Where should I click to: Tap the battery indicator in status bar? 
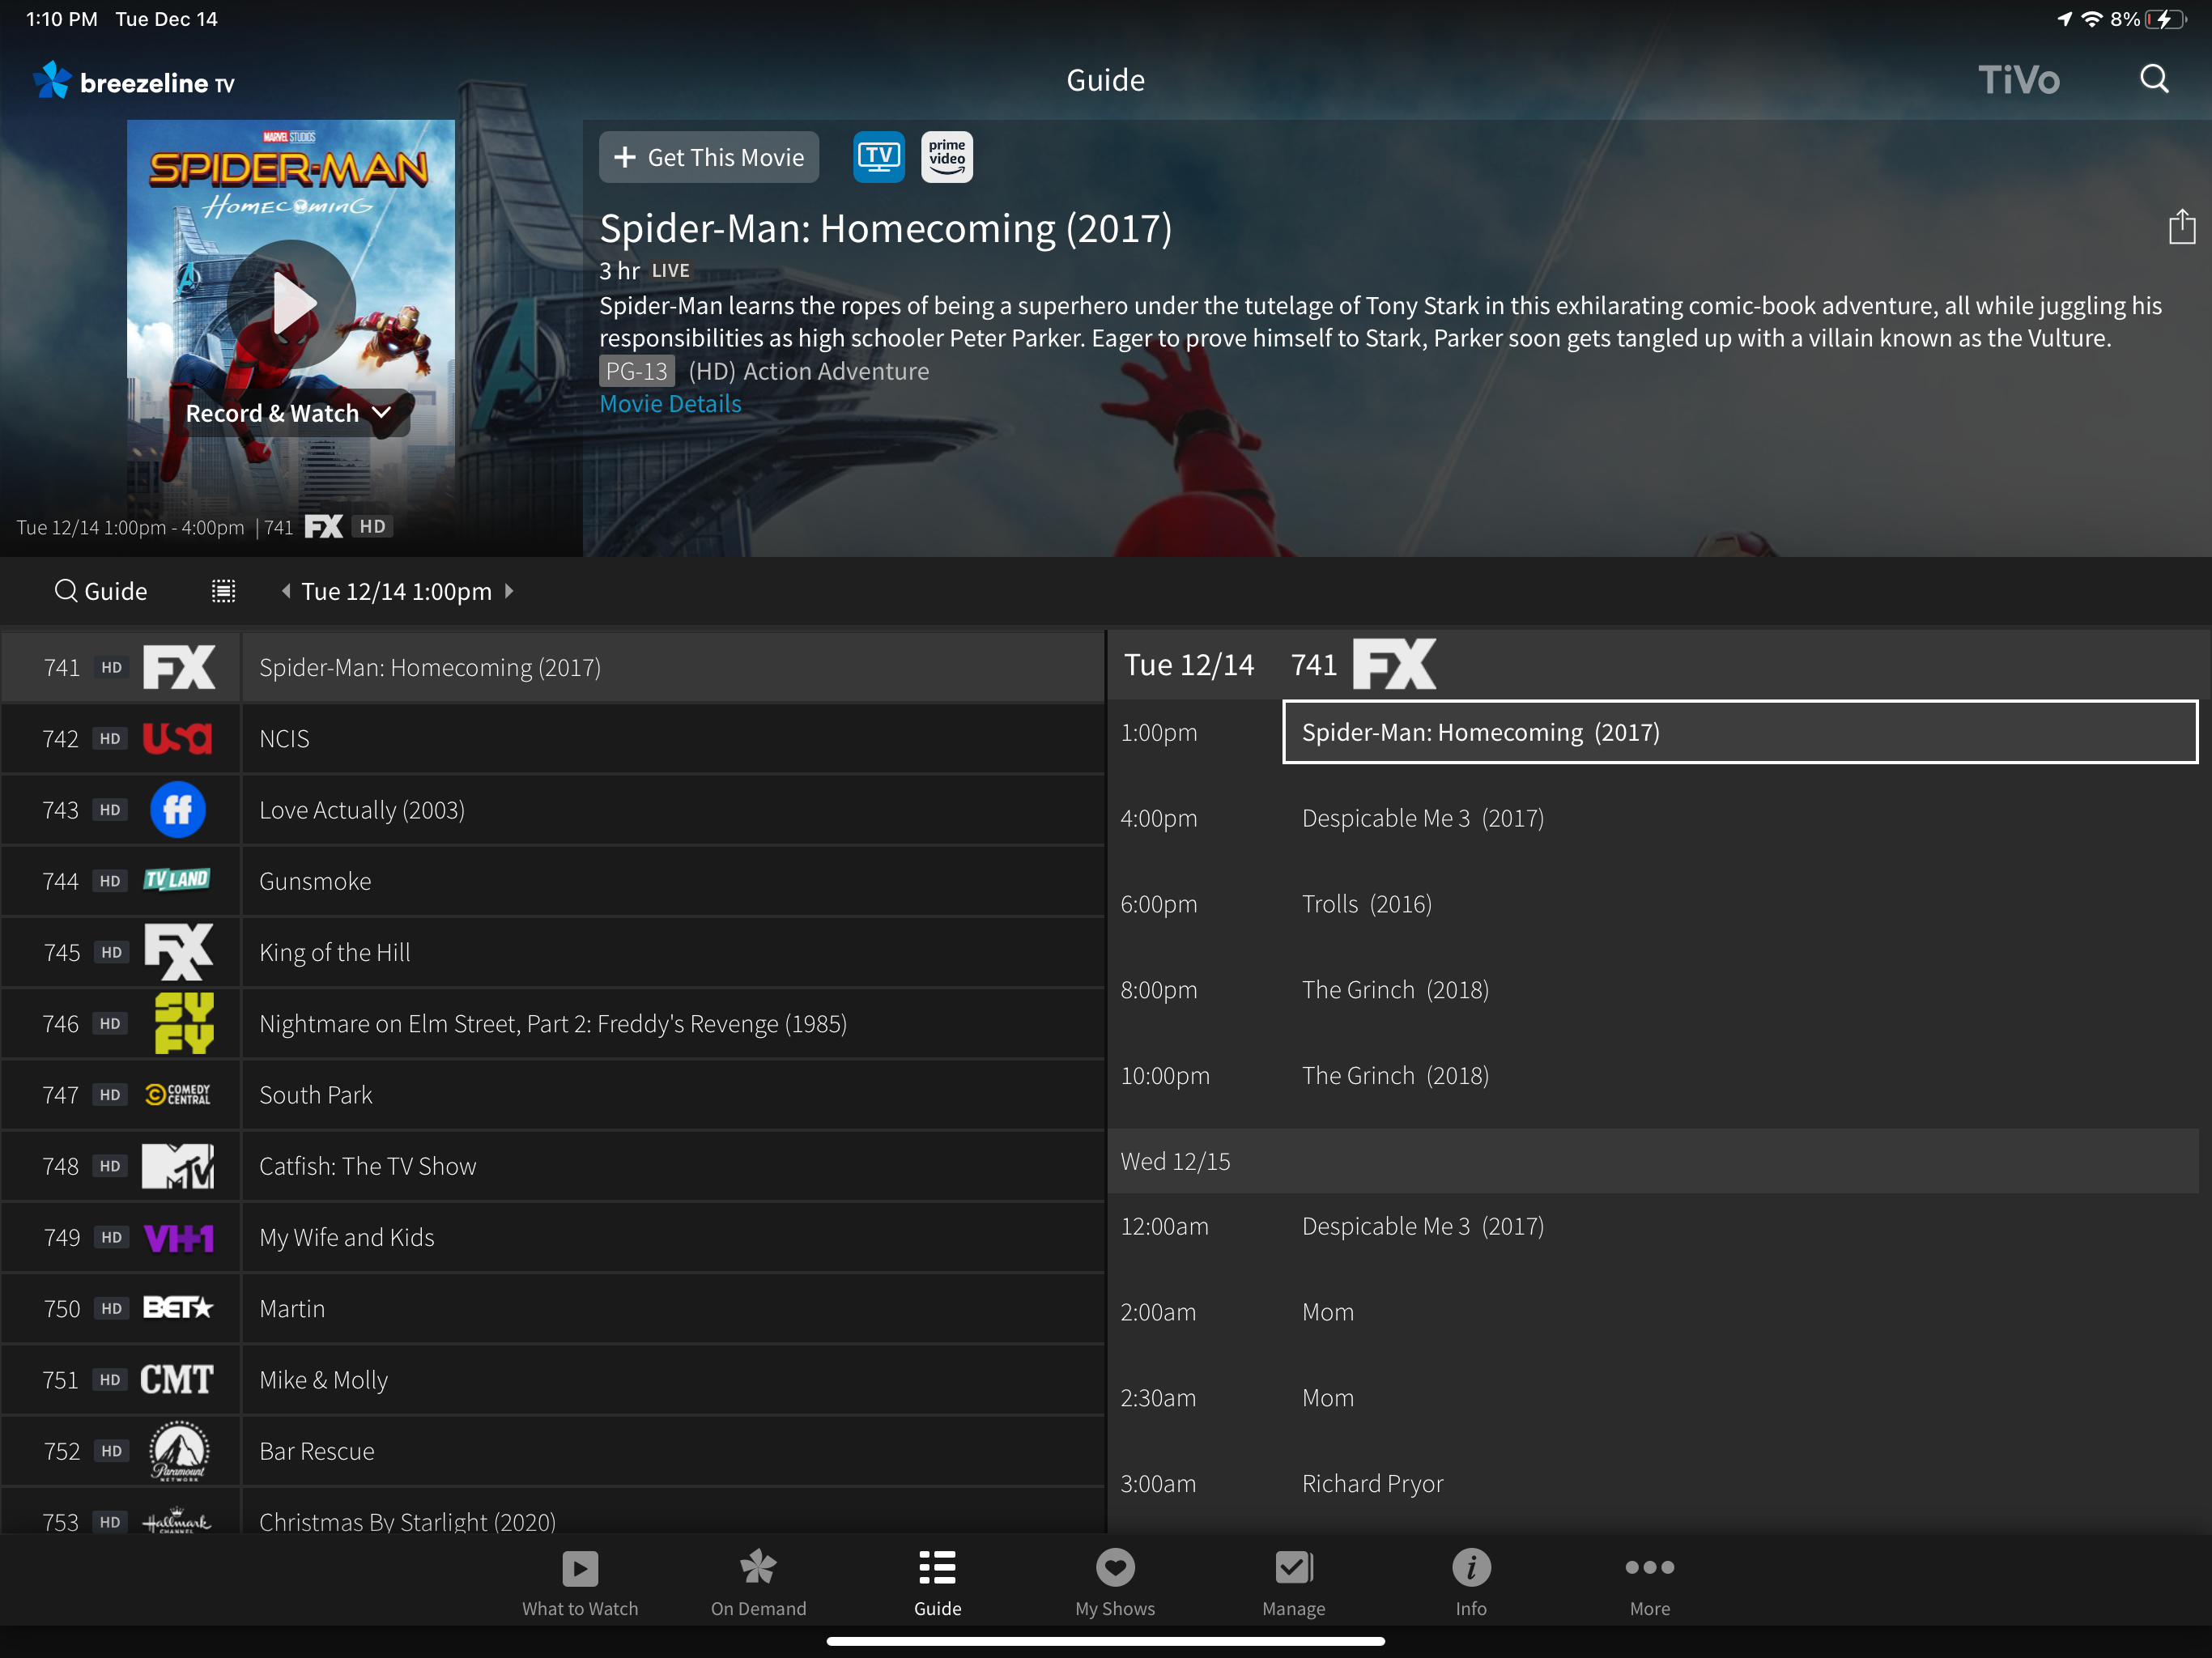click(x=2166, y=19)
